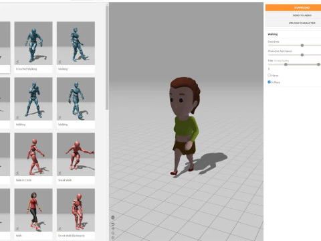This screenshot has height=241, width=321.
Task: Click the running-figure icon on the female robot Walking card
Action: click(60, 62)
